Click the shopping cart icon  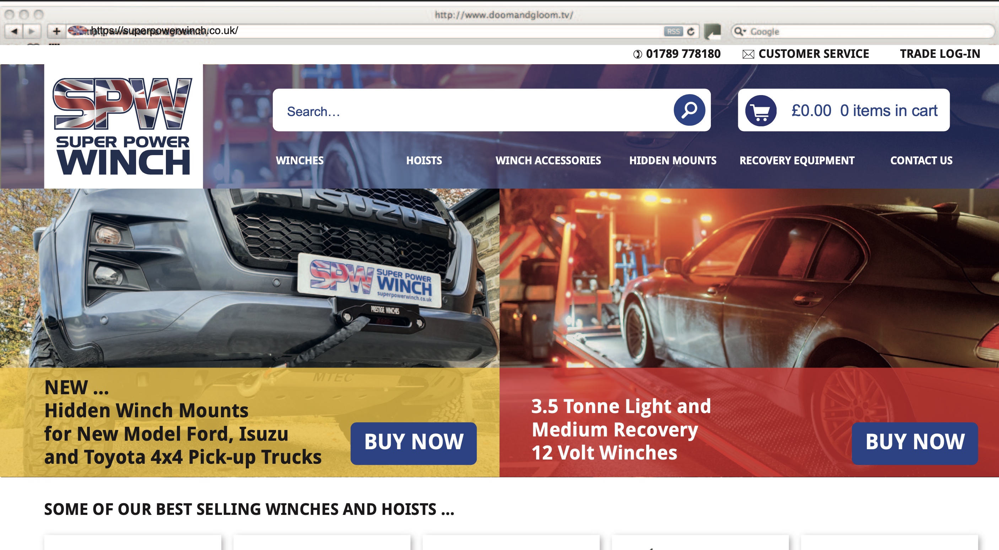(x=761, y=111)
